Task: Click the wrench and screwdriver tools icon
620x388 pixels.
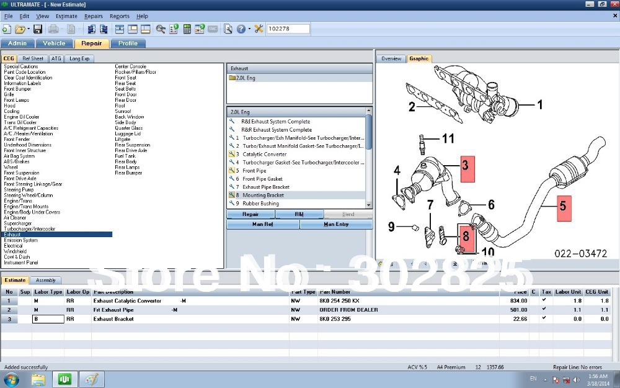Action: pos(259,29)
